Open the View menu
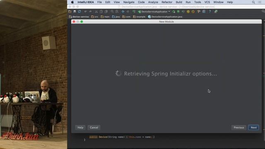Image resolution: width=265 pixels, height=149 pixels. pyautogui.click(x=117, y=2)
